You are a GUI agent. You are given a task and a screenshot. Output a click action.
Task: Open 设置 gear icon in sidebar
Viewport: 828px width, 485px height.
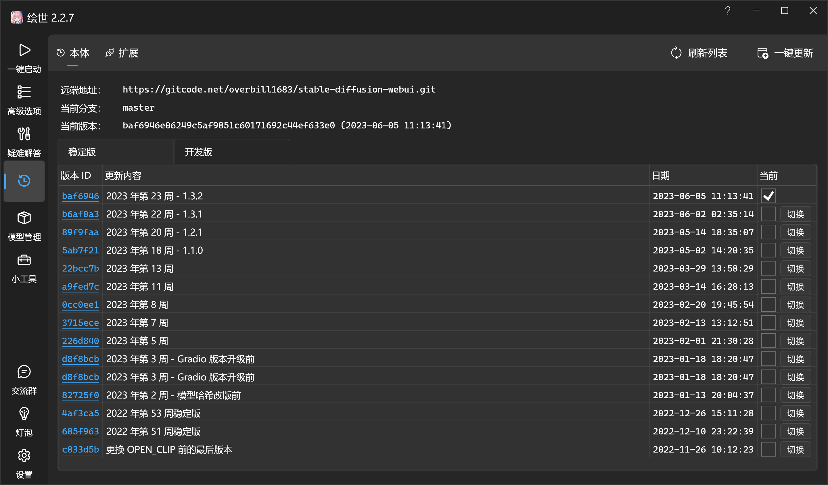24,456
